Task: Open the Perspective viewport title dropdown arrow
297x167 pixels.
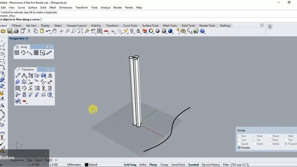Action: point(27,39)
